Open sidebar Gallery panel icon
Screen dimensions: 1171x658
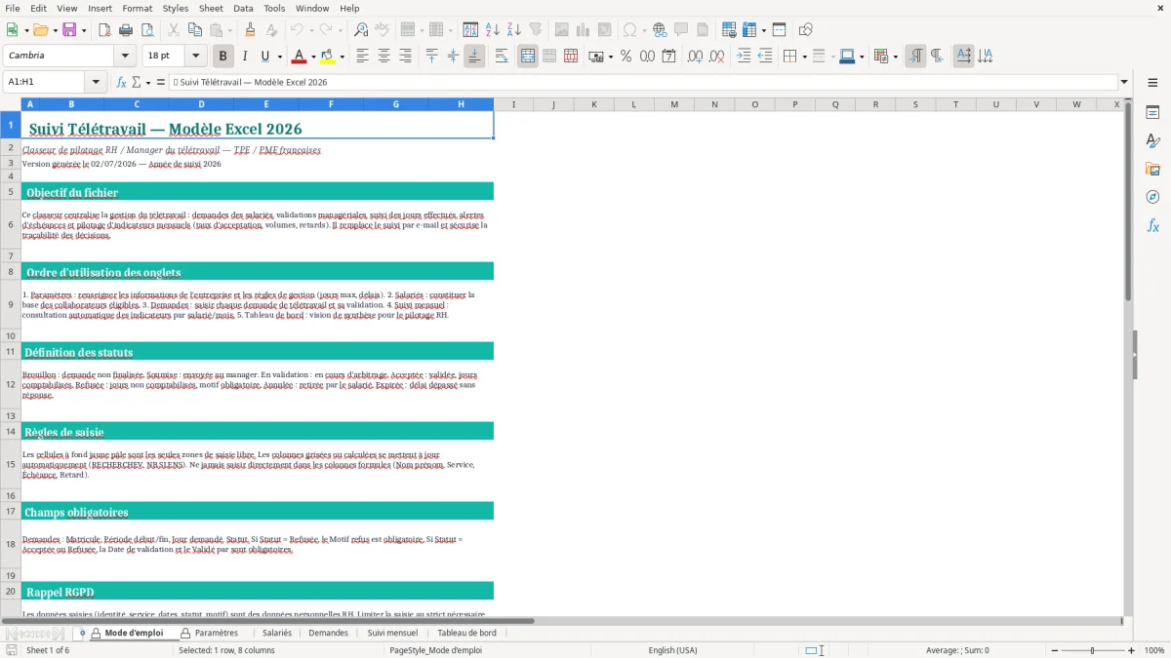[x=1152, y=169]
